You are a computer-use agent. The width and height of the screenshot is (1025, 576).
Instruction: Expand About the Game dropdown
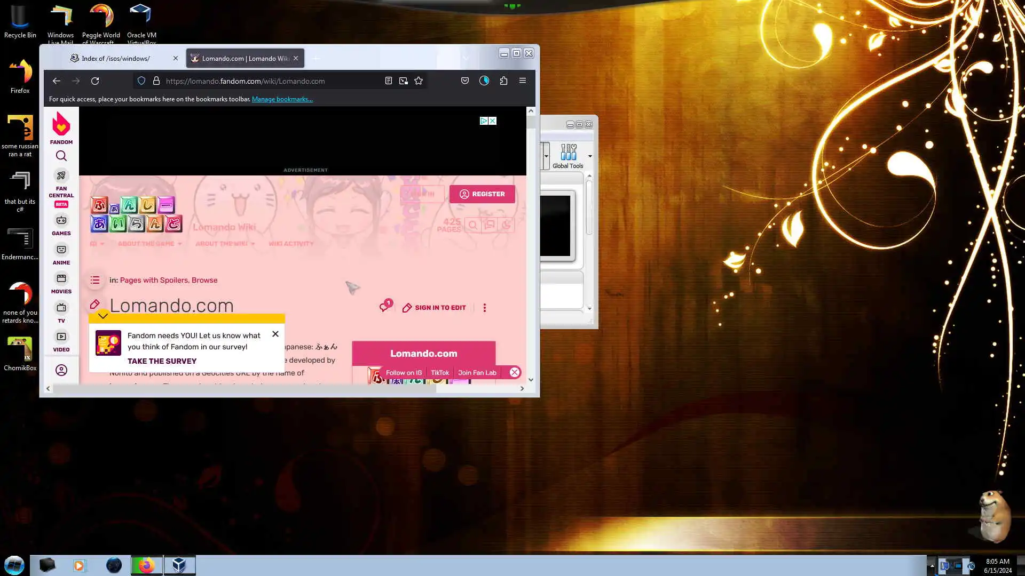point(149,244)
